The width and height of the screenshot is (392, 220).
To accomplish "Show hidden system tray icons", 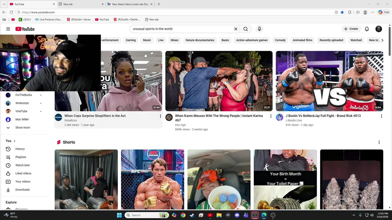I will 354,215.
